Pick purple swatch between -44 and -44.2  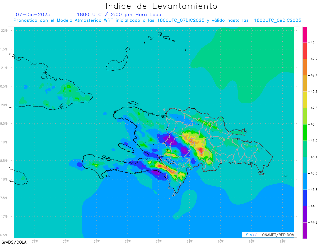(305, 214)
